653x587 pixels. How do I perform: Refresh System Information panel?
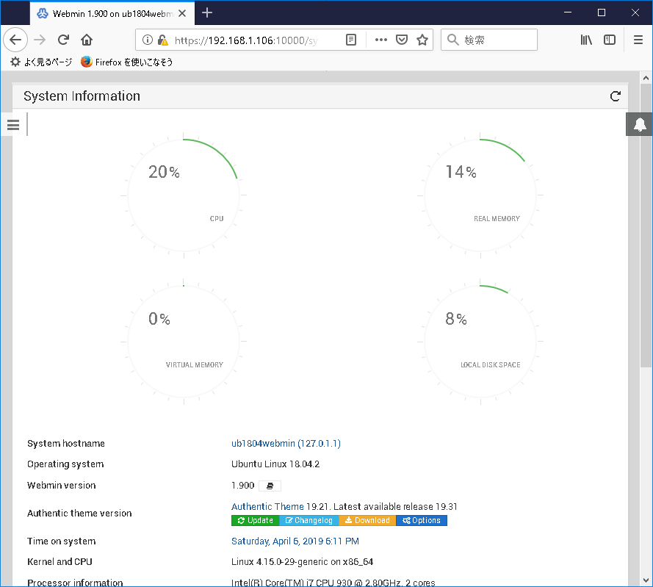616,96
